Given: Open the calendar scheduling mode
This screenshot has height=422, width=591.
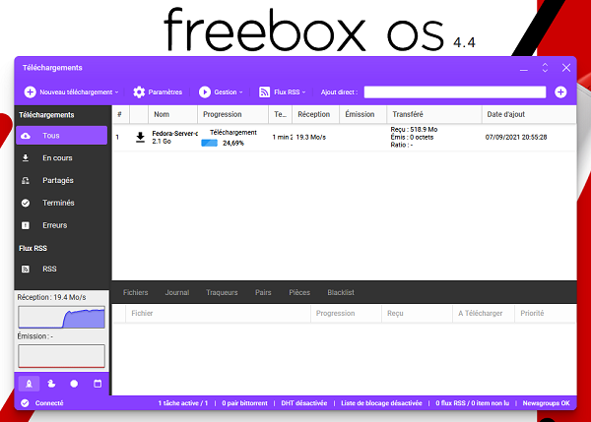Looking at the screenshot, I should [98, 384].
